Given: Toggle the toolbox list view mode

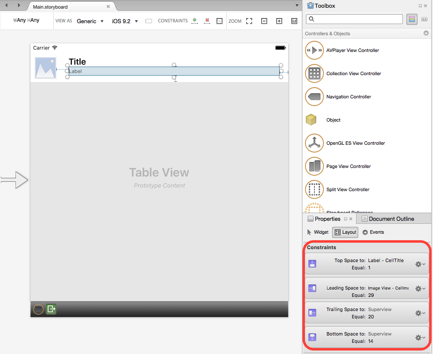Looking at the screenshot, I should point(412,19).
